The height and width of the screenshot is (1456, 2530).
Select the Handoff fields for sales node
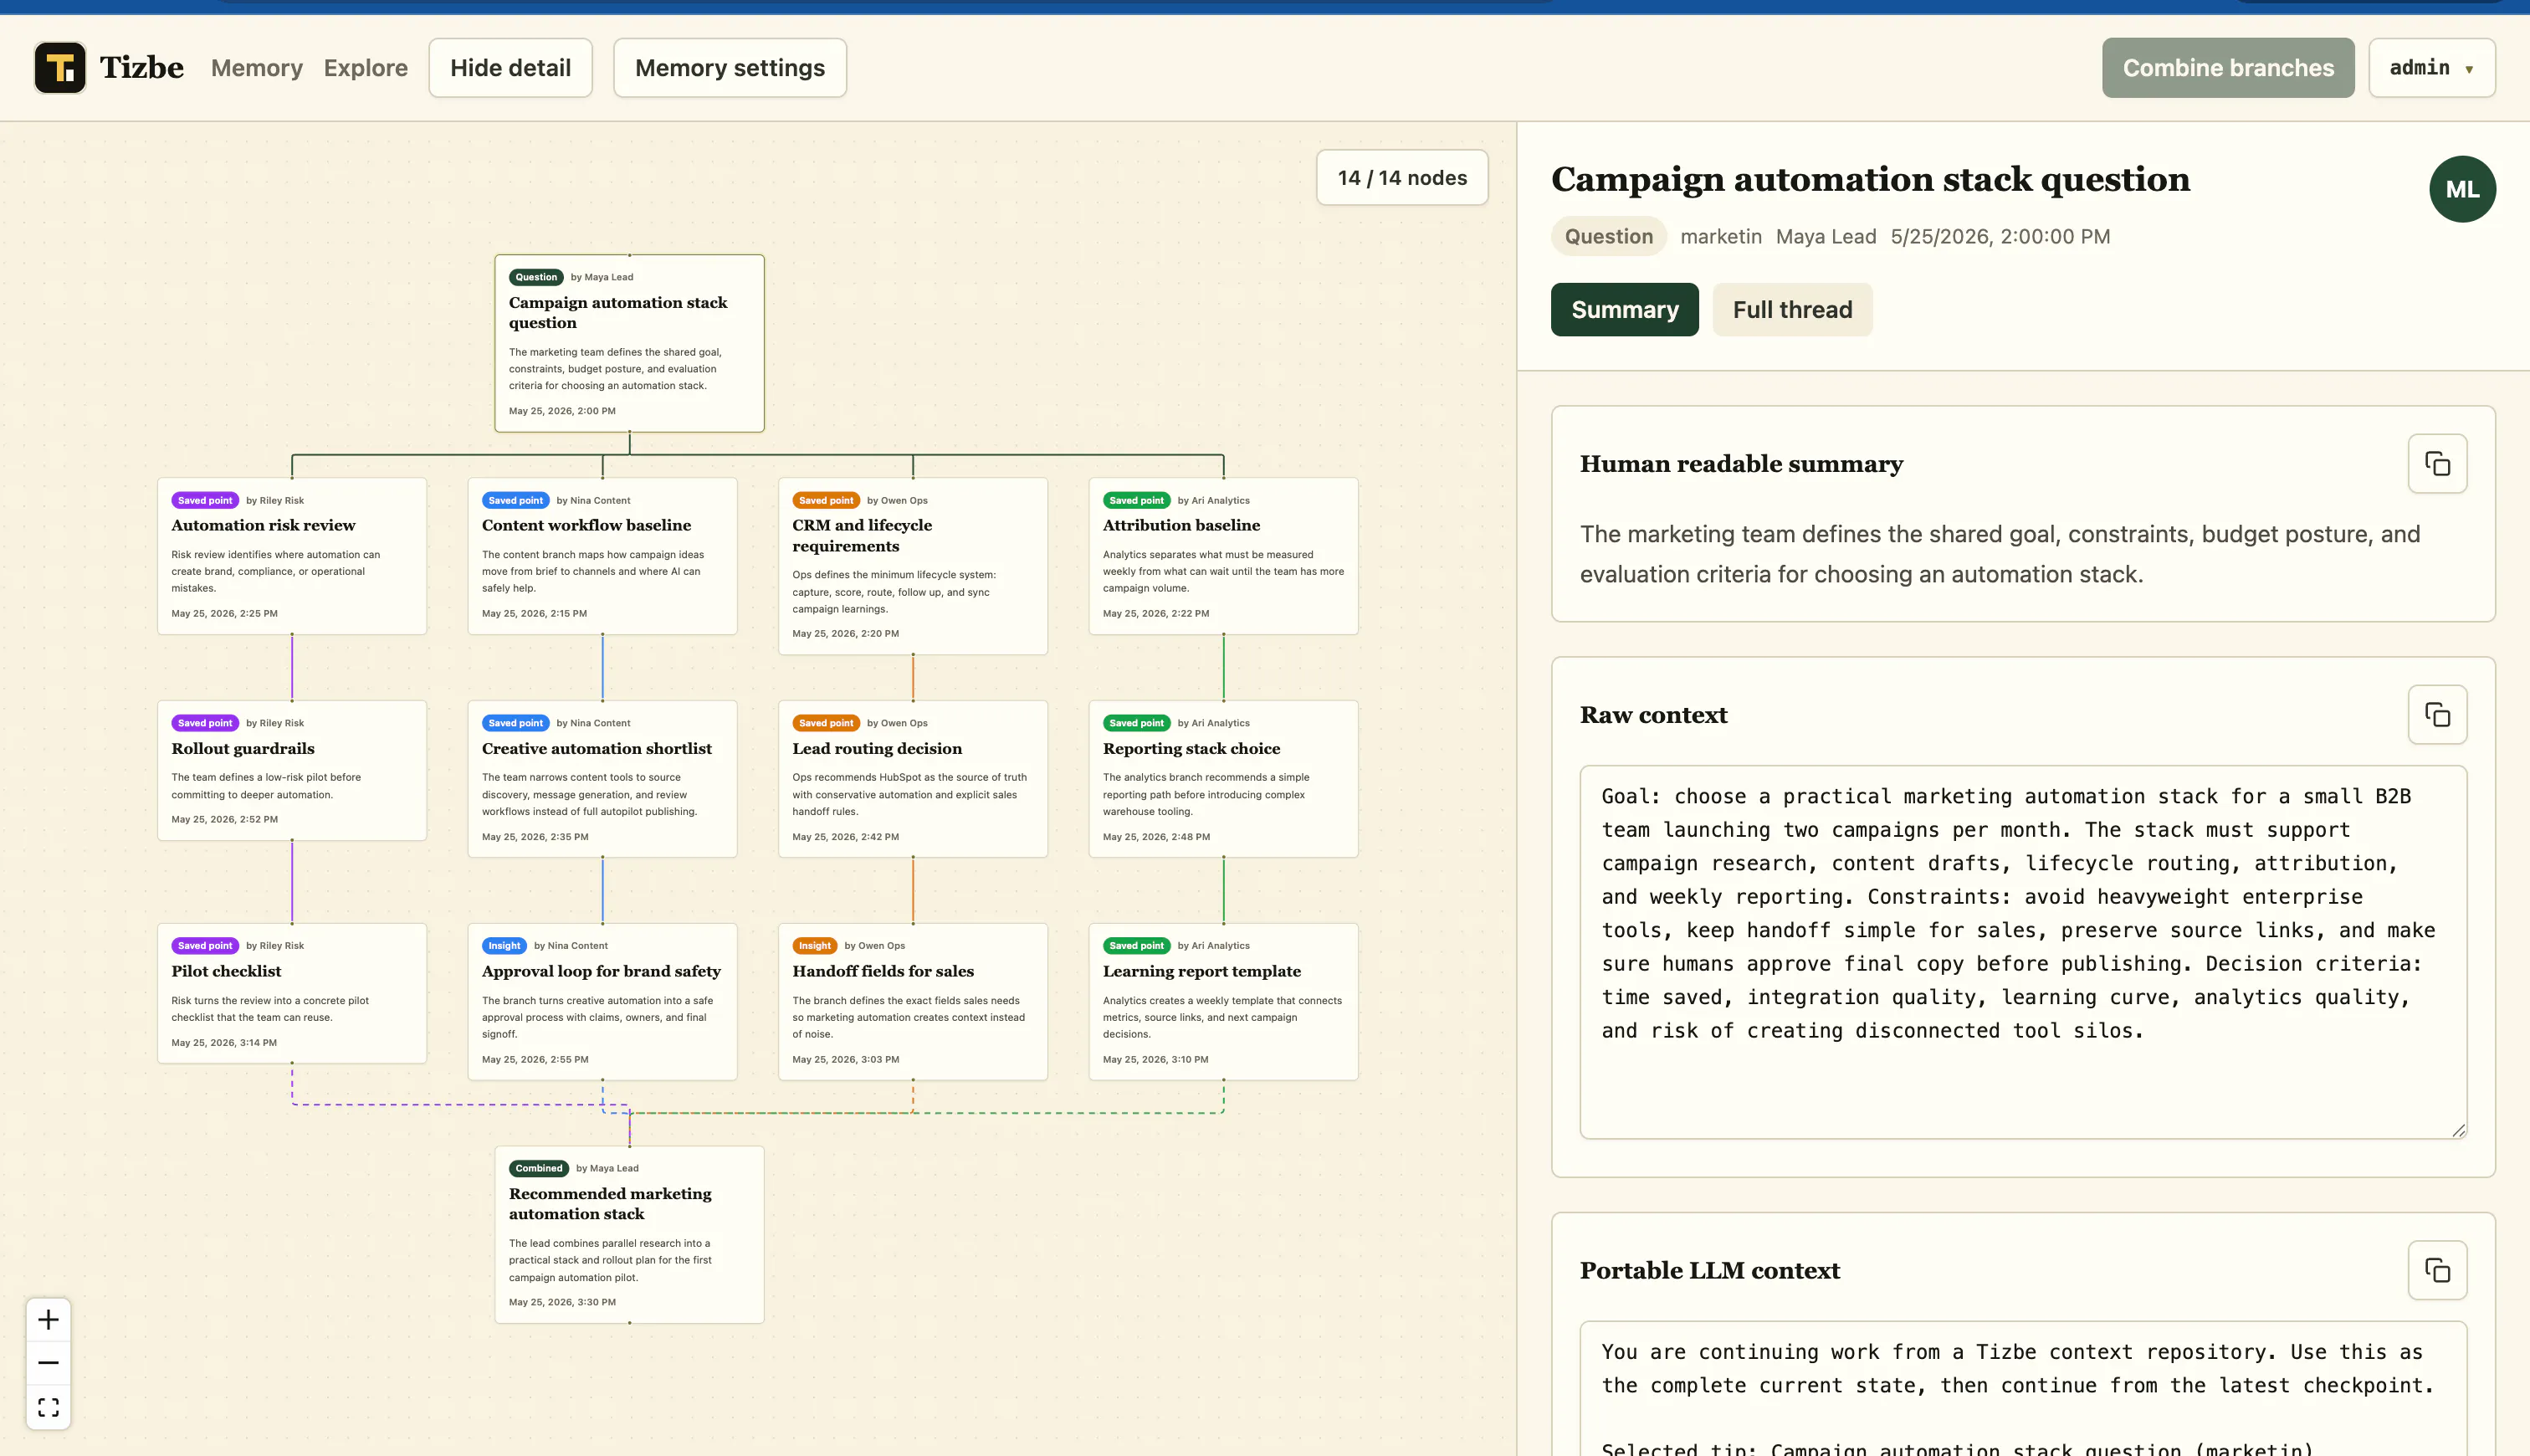[913, 1002]
